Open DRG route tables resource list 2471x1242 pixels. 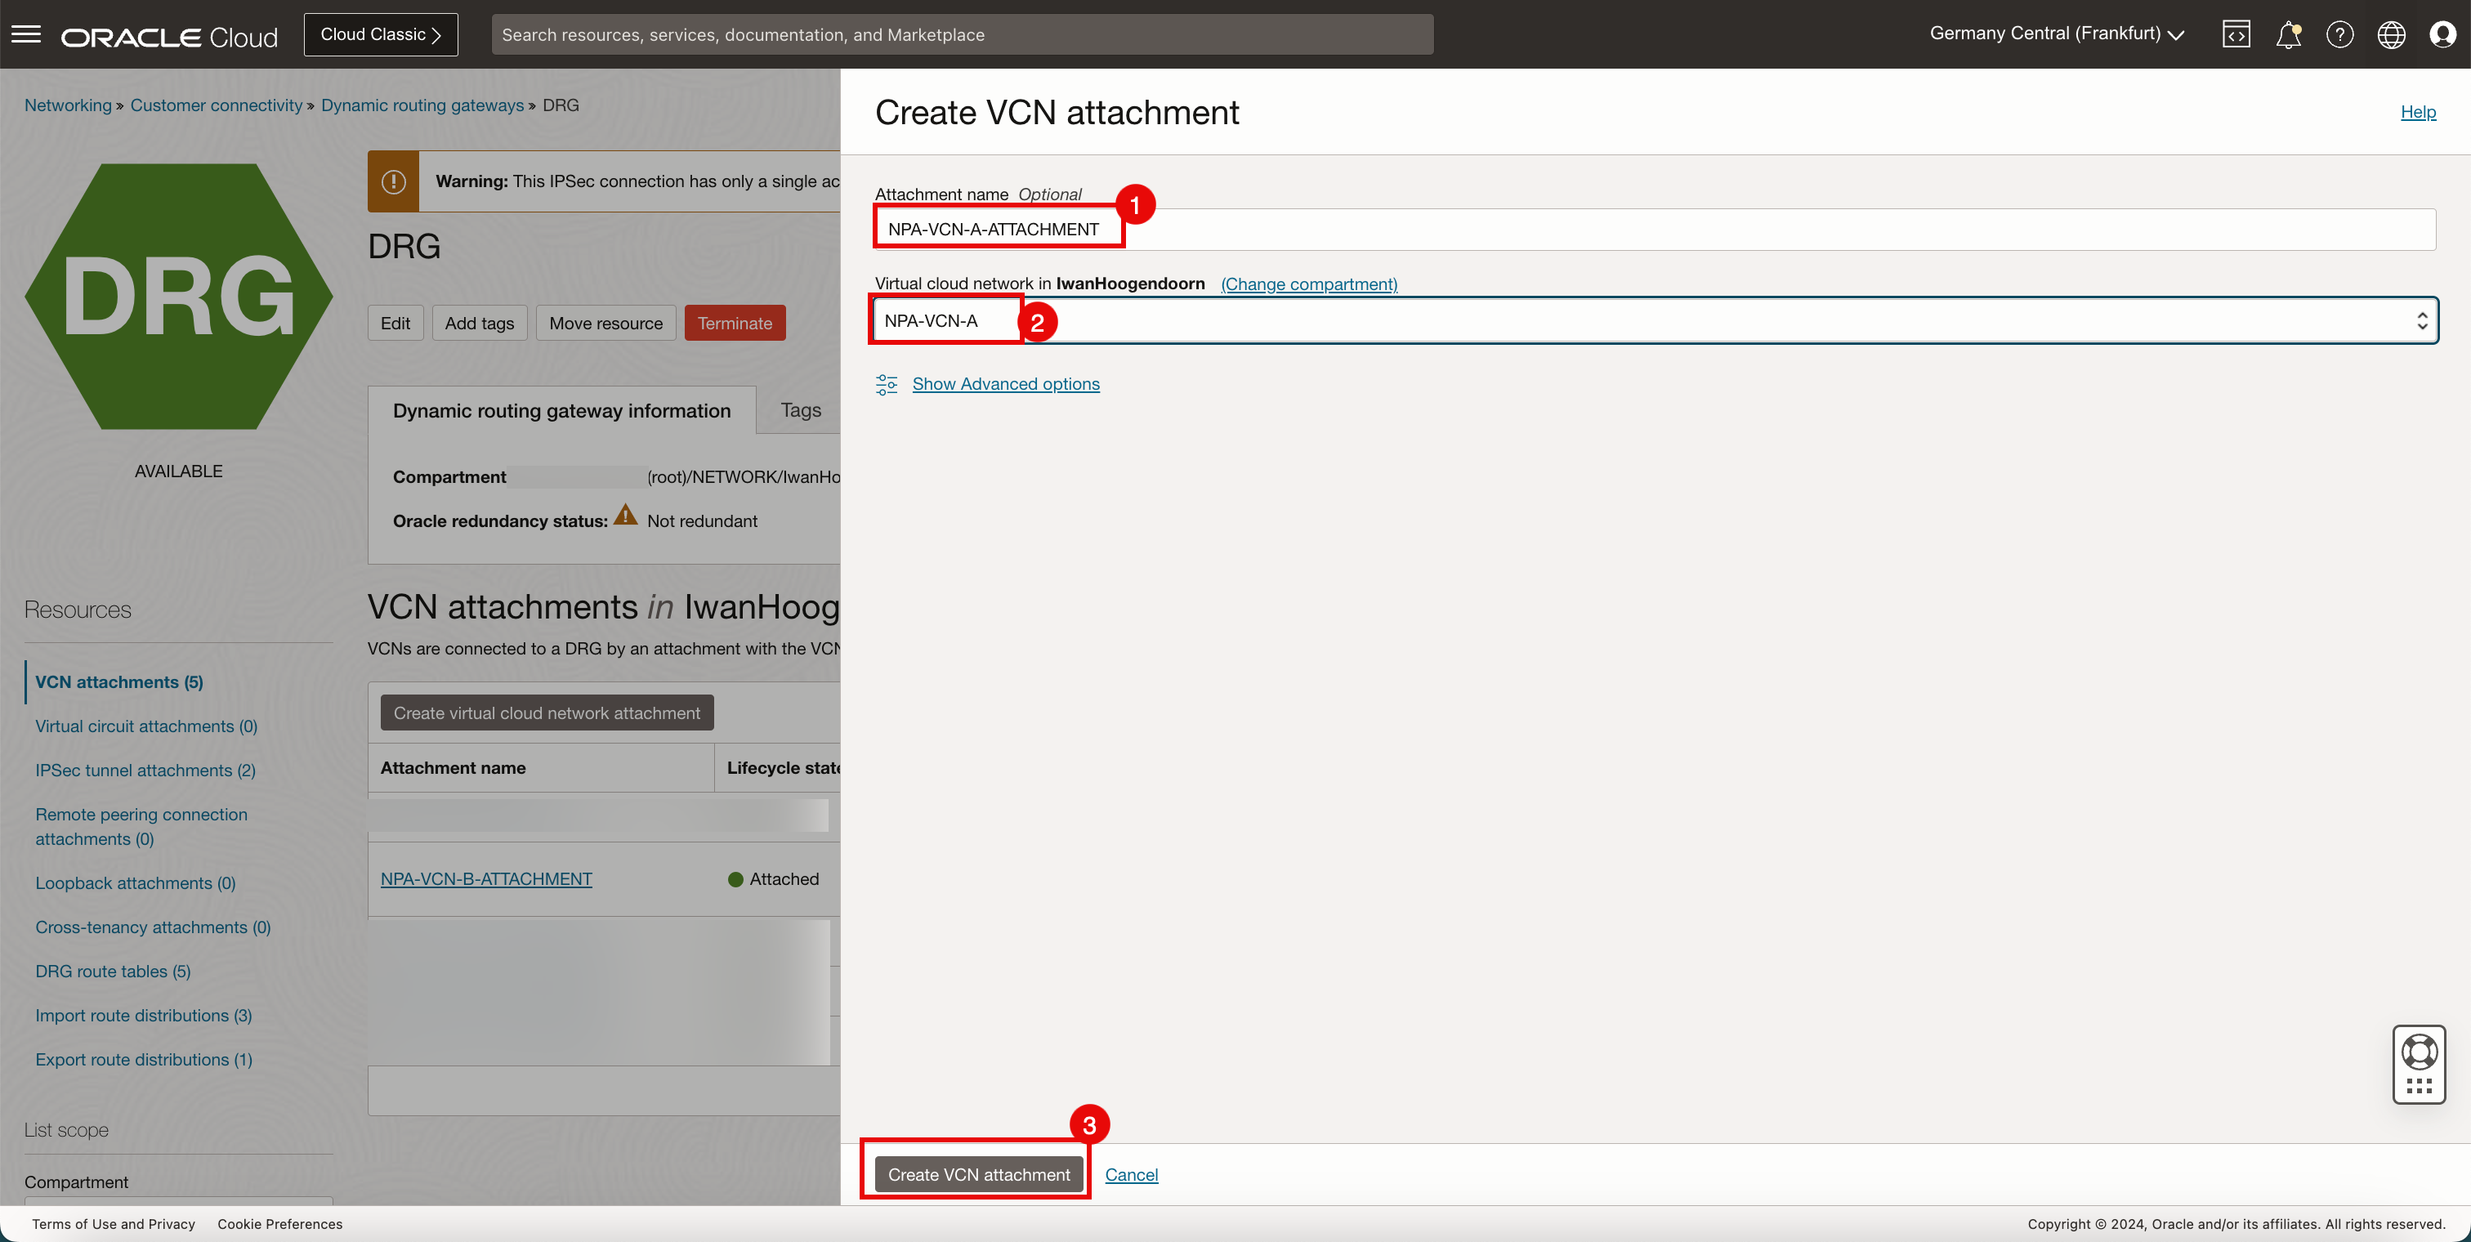tap(112, 972)
